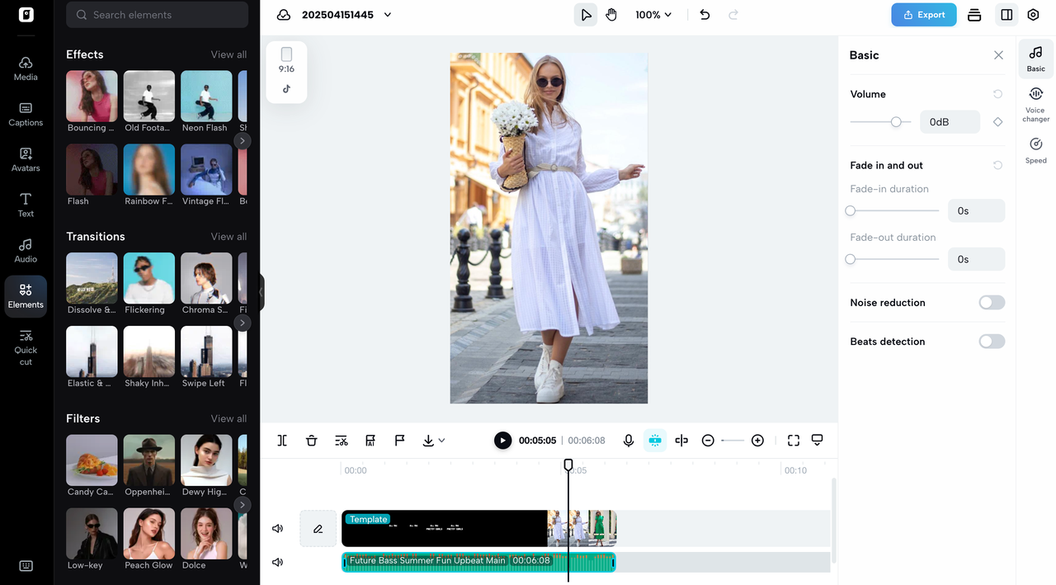Click the 0dB volume value field
1056x585 pixels.
tap(950, 122)
